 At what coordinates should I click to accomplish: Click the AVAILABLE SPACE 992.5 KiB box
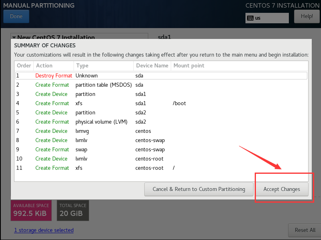click(31, 210)
